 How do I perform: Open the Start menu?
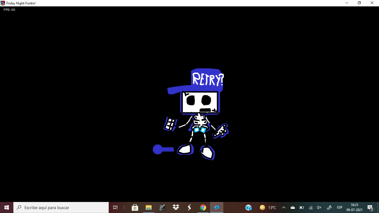pyautogui.click(x=6, y=207)
